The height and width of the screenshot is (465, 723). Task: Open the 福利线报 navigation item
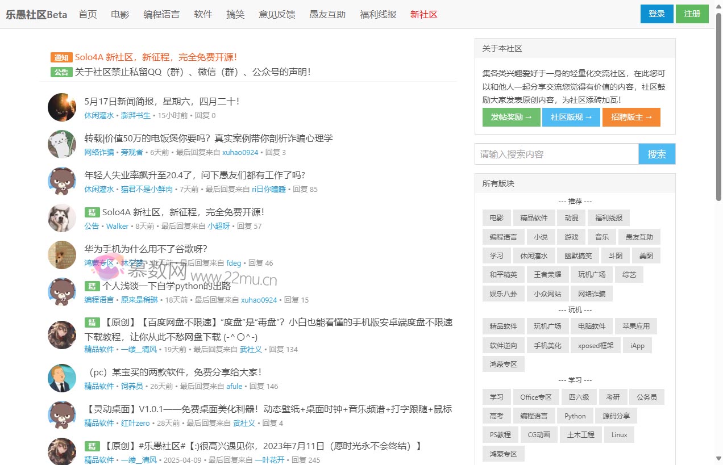pyautogui.click(x=379, y=14)
